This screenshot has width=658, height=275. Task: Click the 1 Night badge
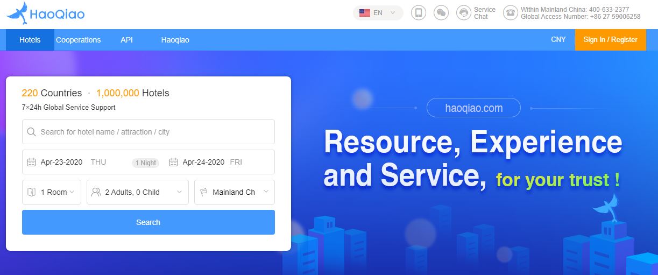(145, 163)
